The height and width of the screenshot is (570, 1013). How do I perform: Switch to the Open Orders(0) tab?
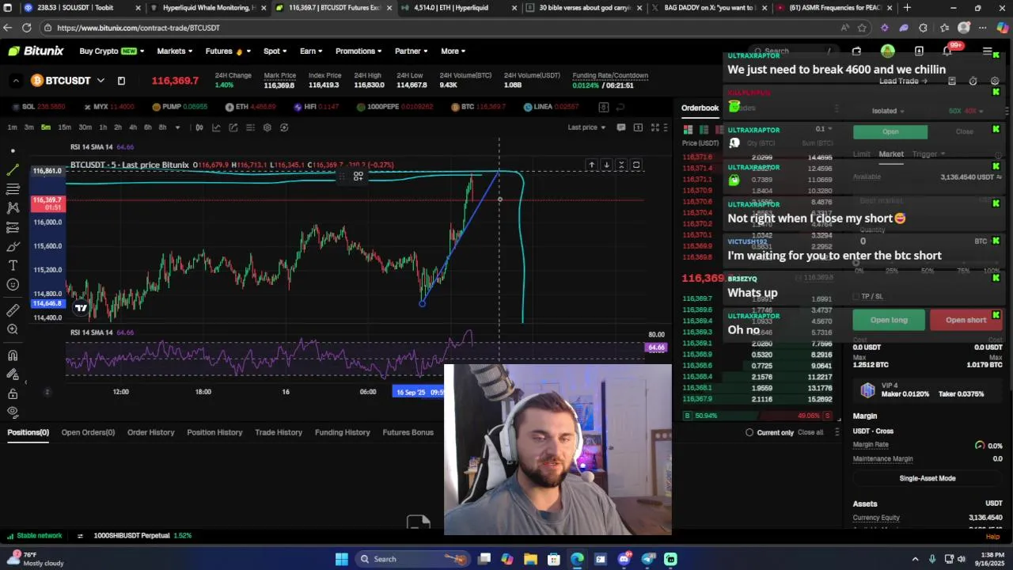(88, 432)
